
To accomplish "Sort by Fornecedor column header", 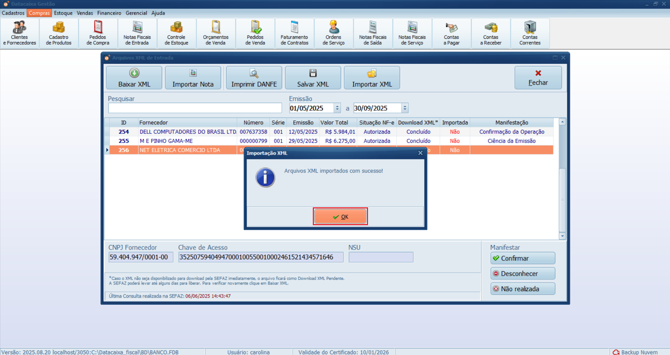I will 187,123.
